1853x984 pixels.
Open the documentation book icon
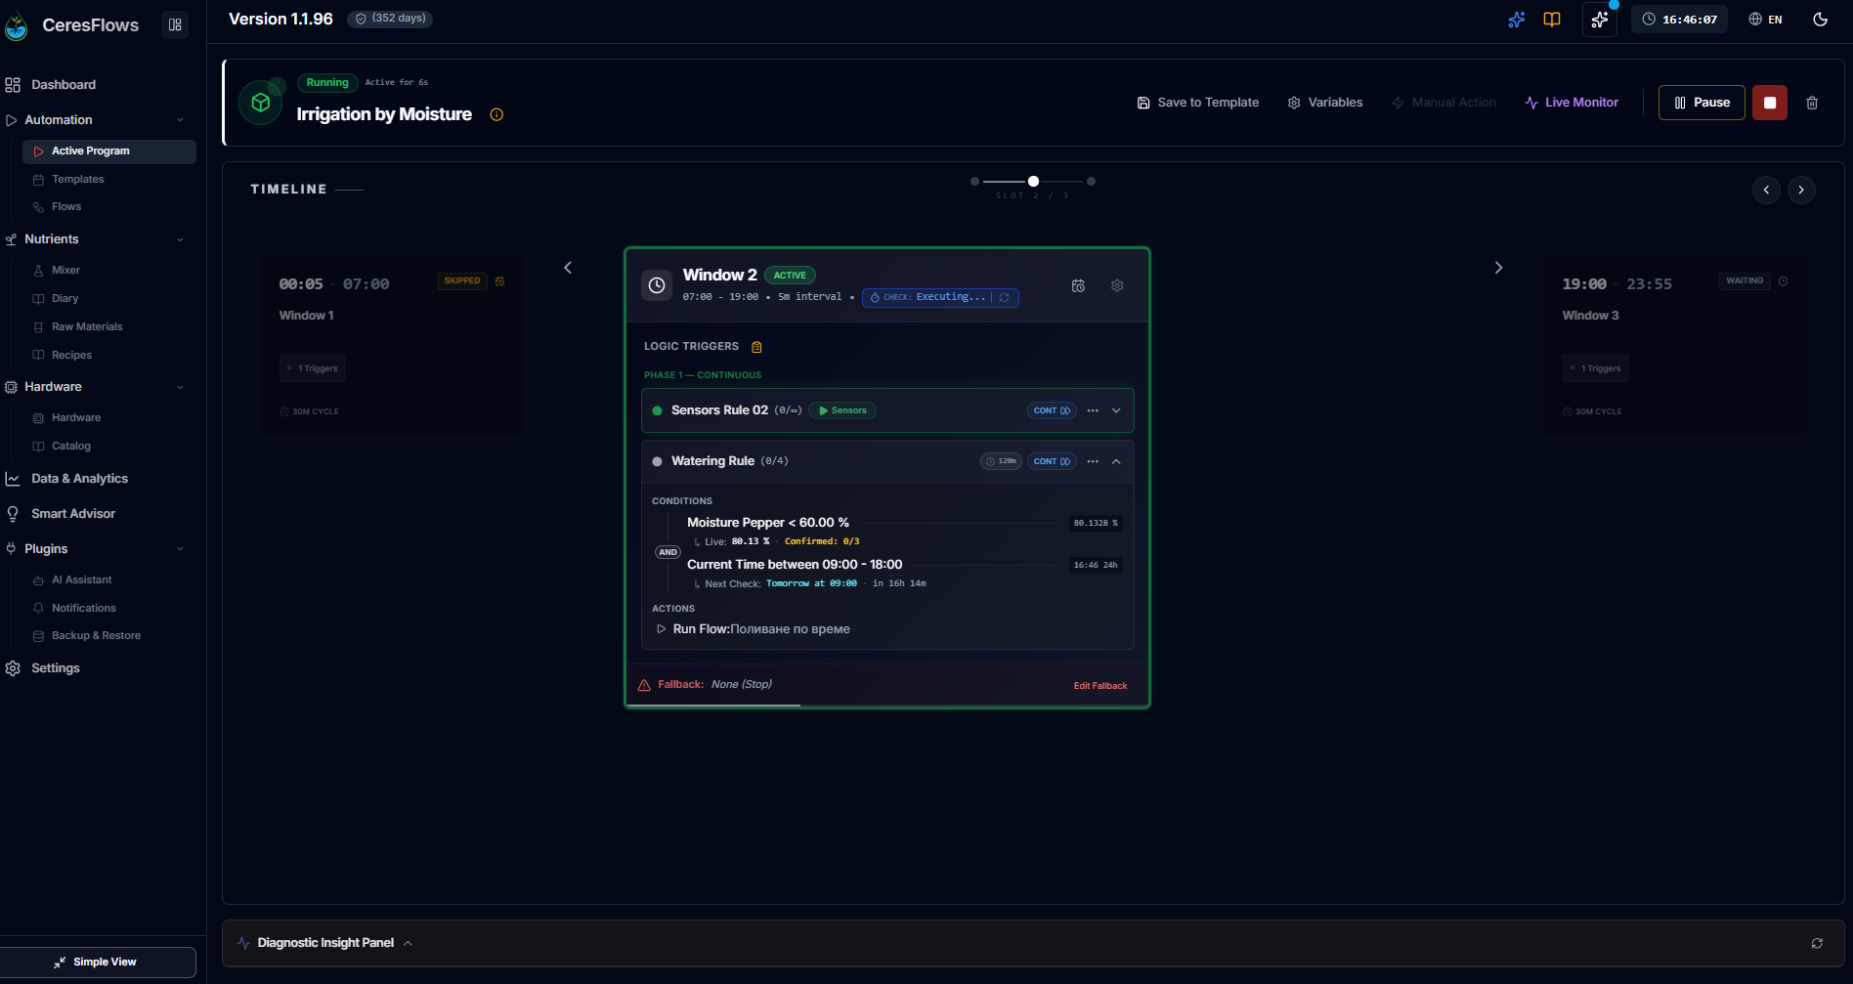pos(1552,20)
